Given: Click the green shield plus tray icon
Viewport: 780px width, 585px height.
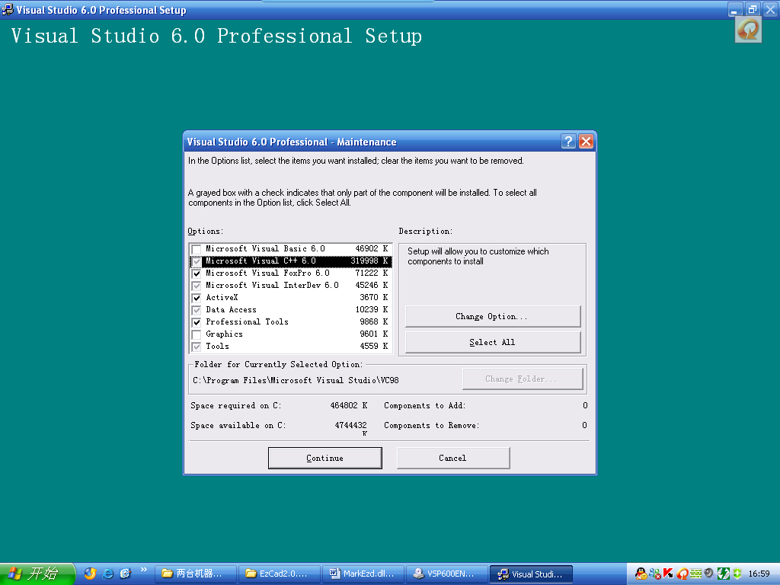Looking at the screenshot, I should pos(737,574).
